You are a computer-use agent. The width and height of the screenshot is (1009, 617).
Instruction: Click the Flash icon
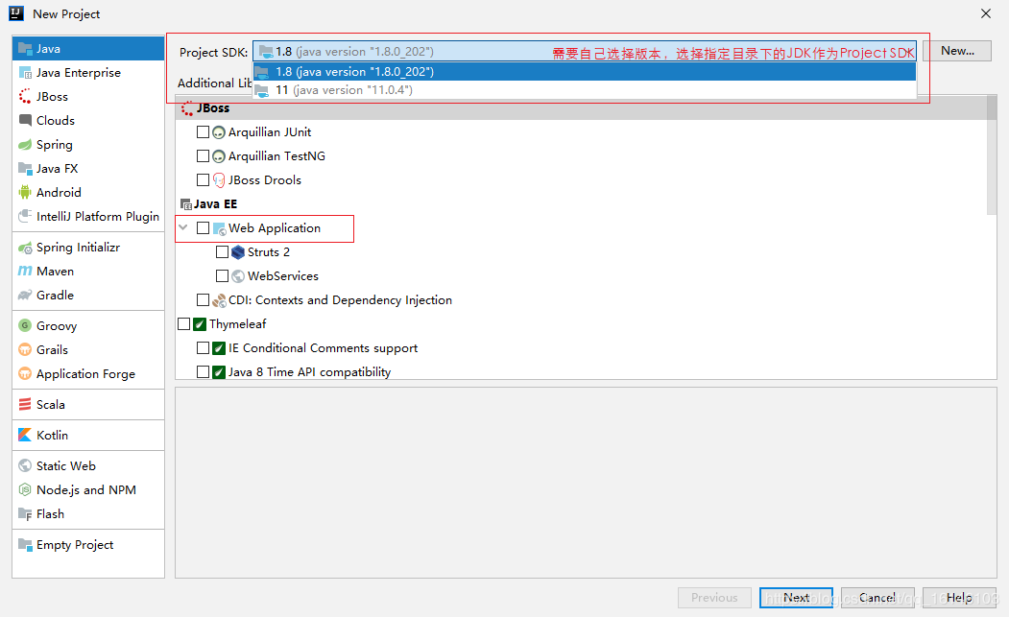[25, 514]
